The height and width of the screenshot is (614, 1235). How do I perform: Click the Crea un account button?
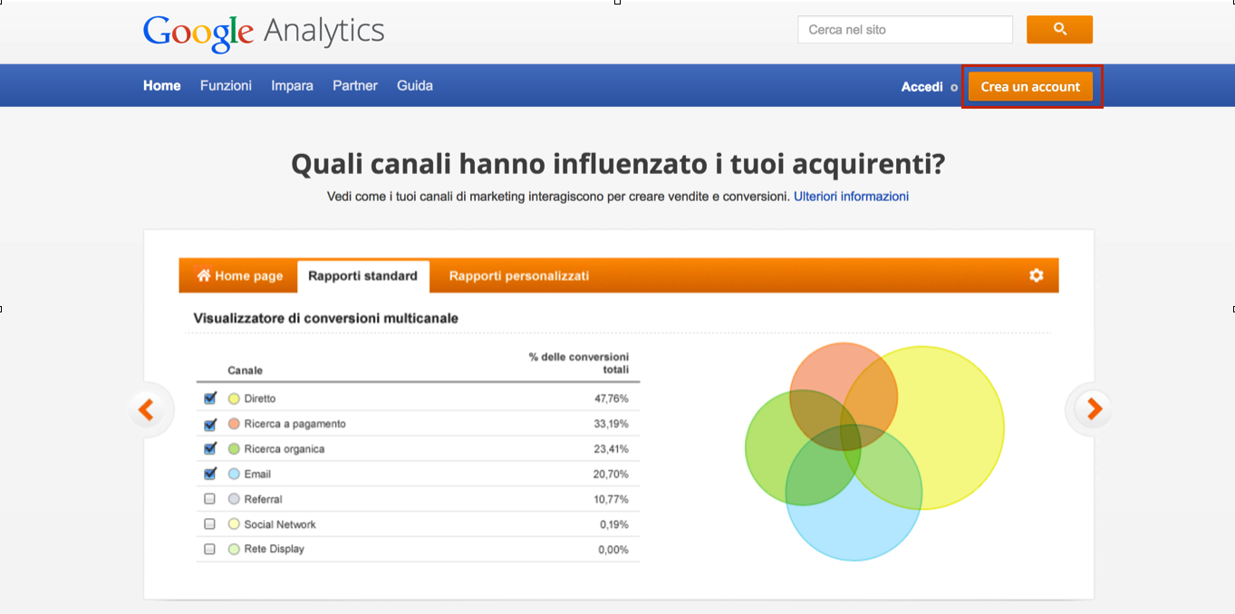1031,86
